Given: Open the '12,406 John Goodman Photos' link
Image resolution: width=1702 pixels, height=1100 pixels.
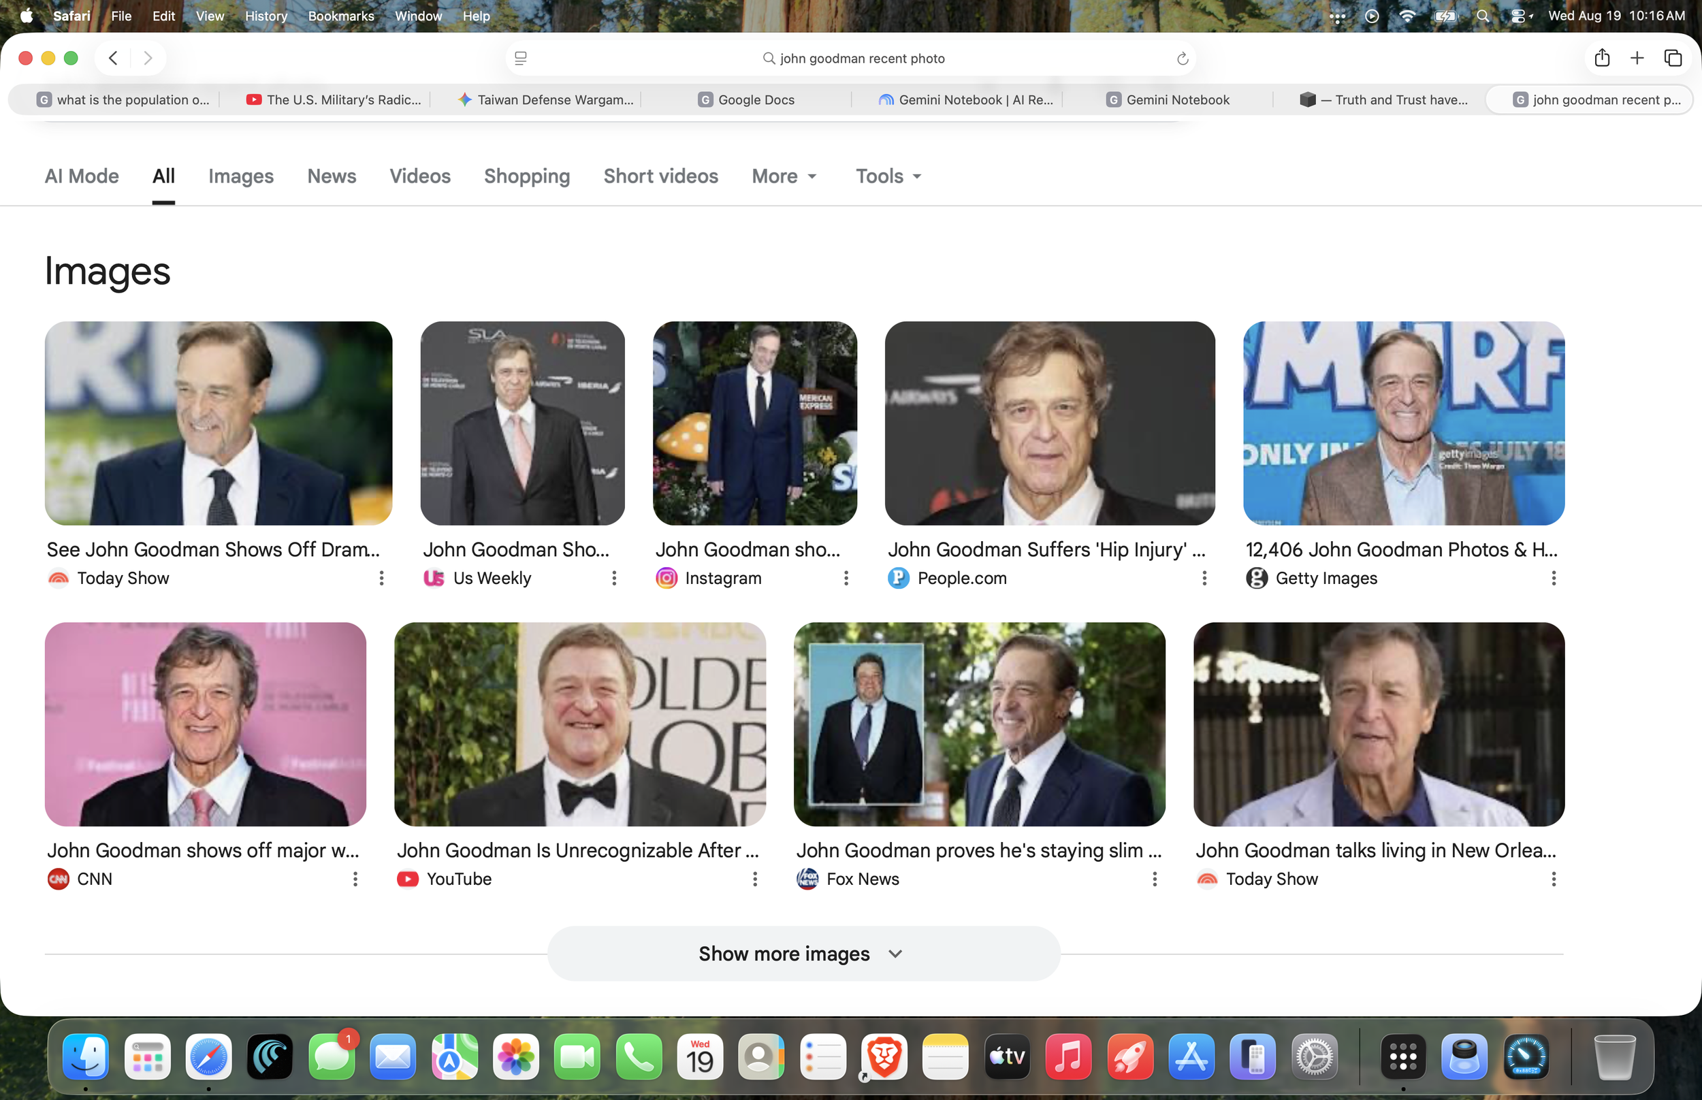Looking at the screenshot, I should [x=1401, y=549].
